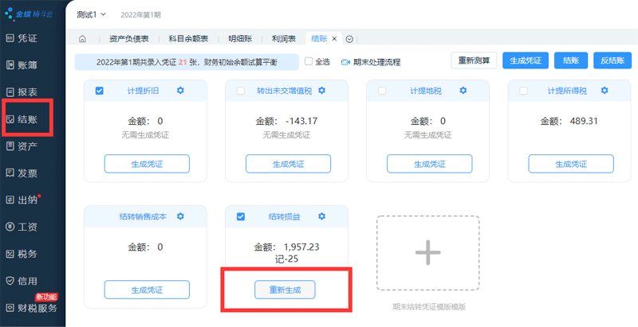Click the plus icon to add template

coord(427,252)
